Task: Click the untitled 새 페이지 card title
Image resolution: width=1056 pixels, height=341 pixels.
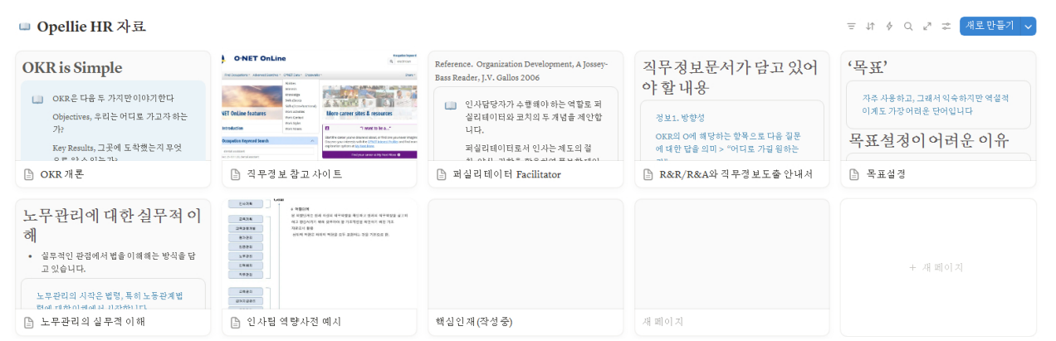Action: 662,322
